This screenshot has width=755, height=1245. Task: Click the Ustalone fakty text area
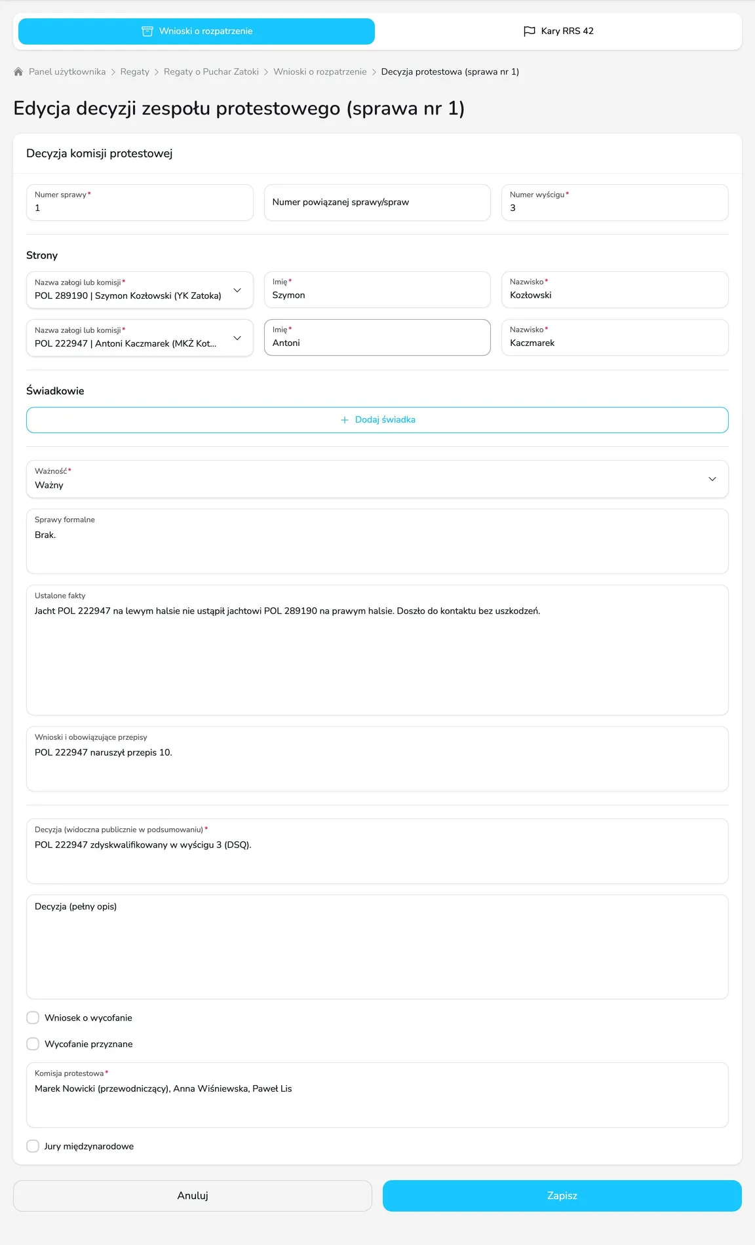tap(377, 650)
